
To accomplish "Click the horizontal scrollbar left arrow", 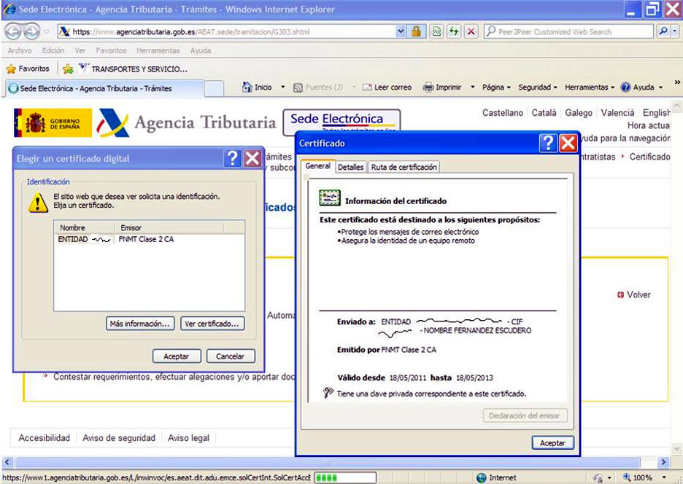I will click(x=7, y=462).
